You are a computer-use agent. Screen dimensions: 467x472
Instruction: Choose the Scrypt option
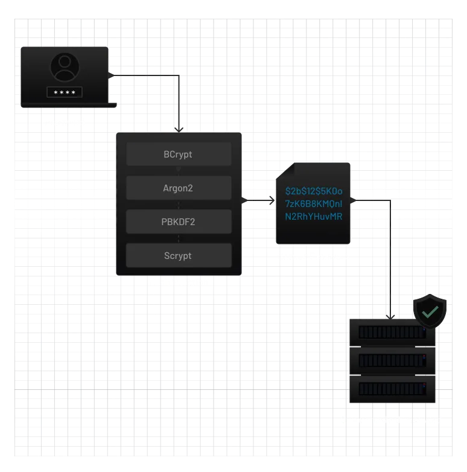178,256
